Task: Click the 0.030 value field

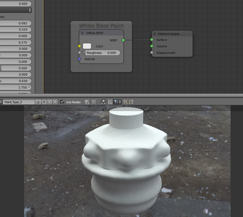Action: 16,81
